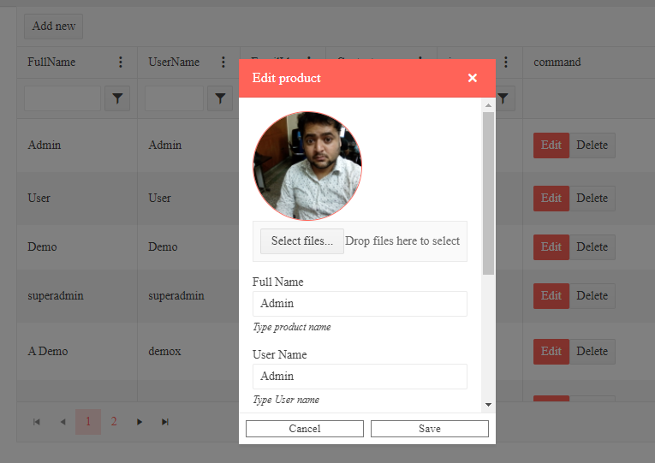Click the Full Name input field

click(360, 304)
